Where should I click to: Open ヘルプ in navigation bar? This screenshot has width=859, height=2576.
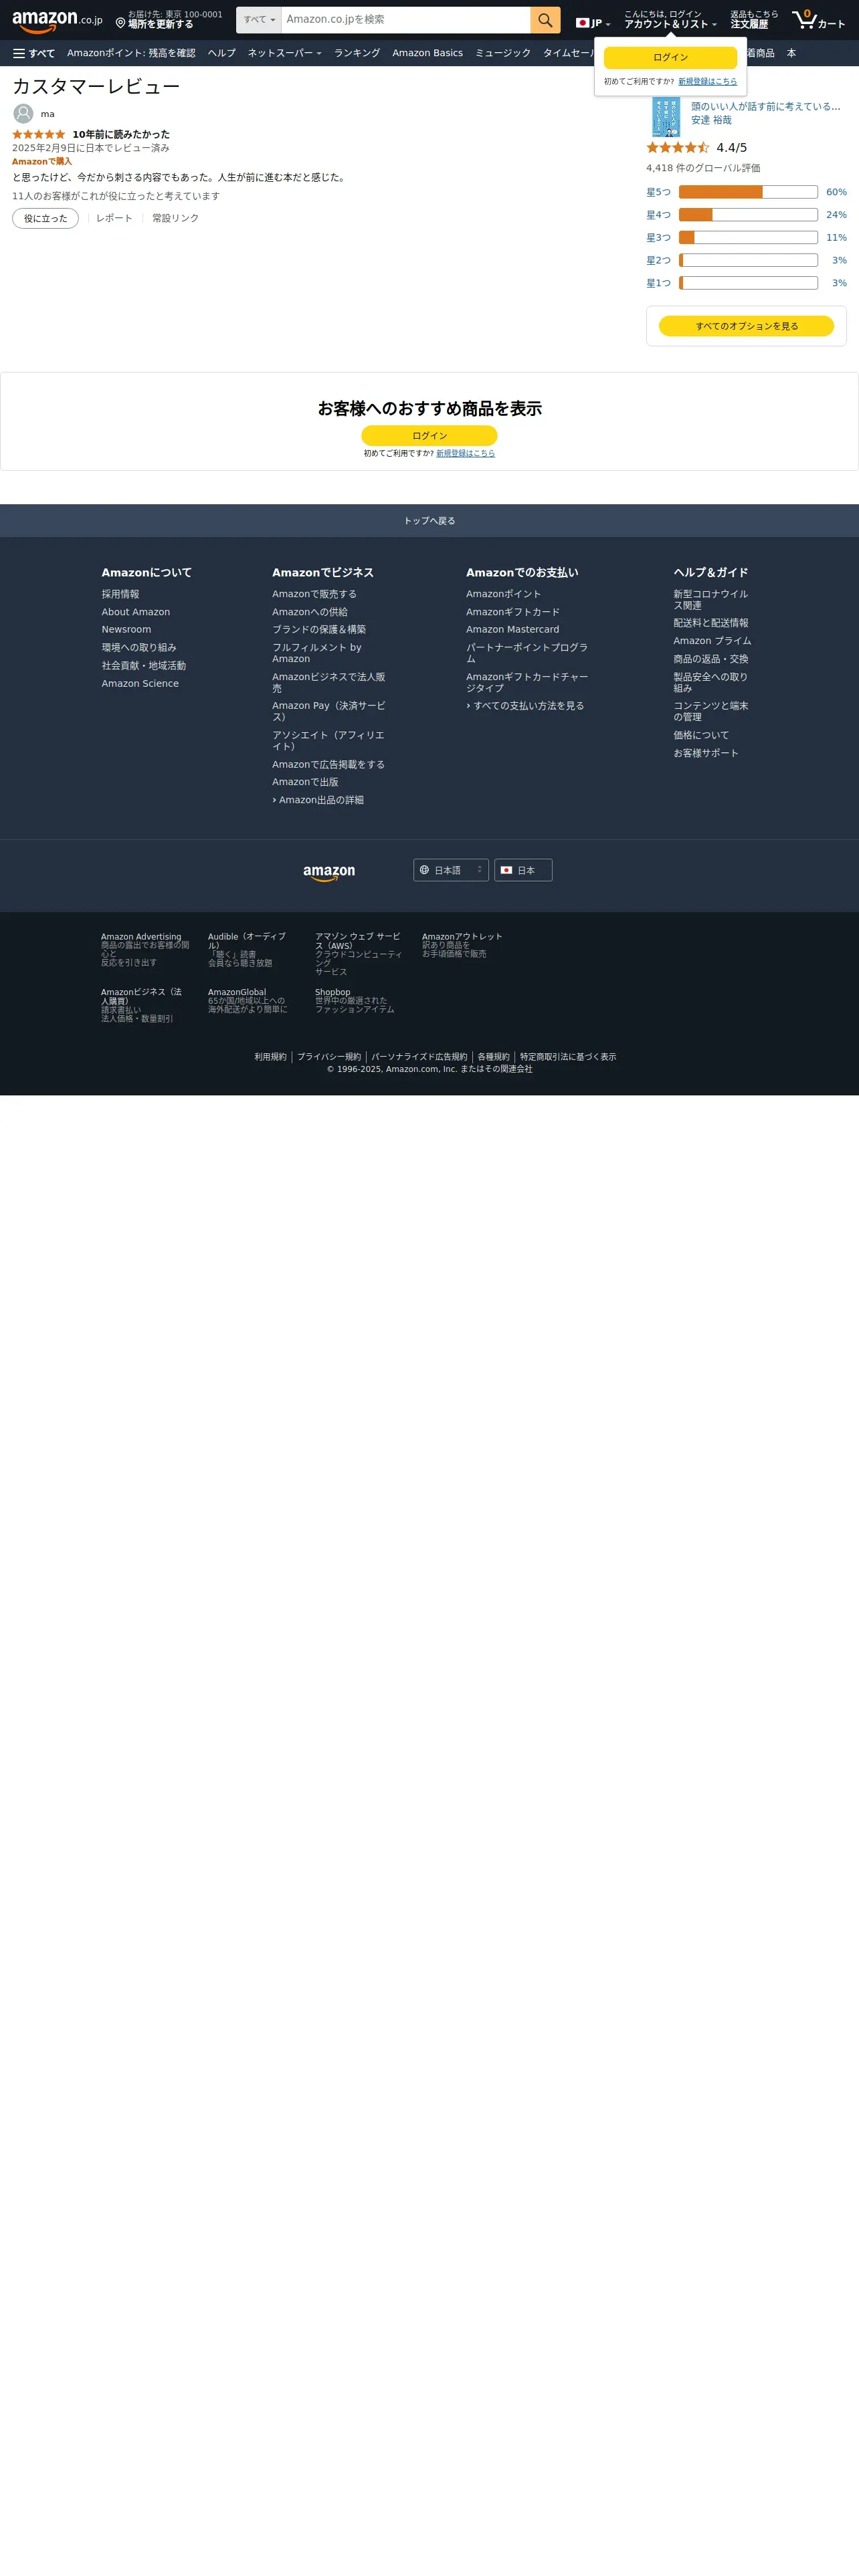(x=222, y=53)
